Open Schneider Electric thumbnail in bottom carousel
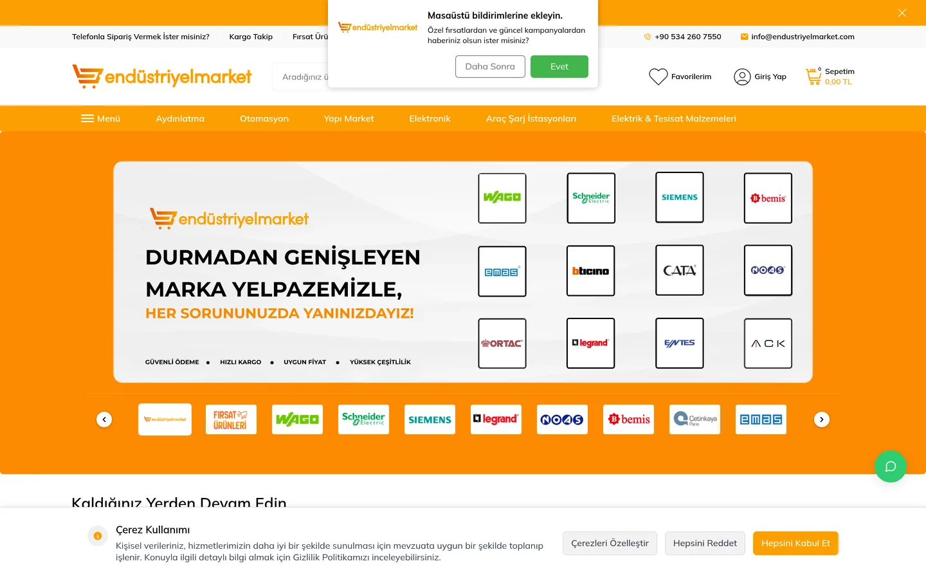926x579 pixels. [363, 419]
